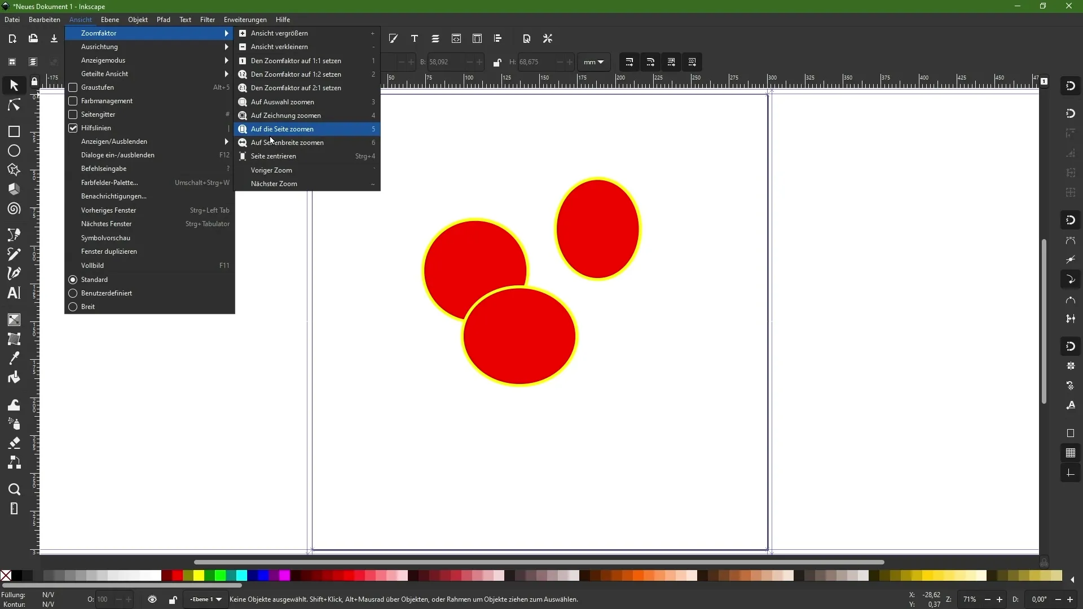This screenshot has width=1083, height=609.
Task: Select the Text tool
Action: 14,293
